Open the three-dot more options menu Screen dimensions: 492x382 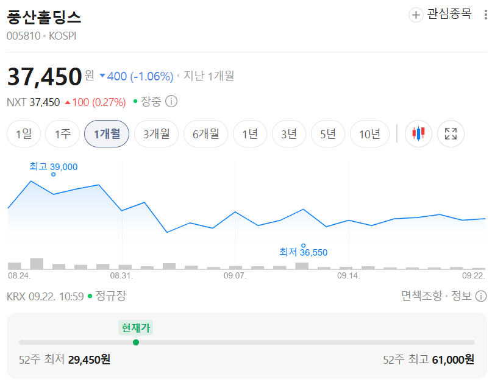tap(485, 15)
